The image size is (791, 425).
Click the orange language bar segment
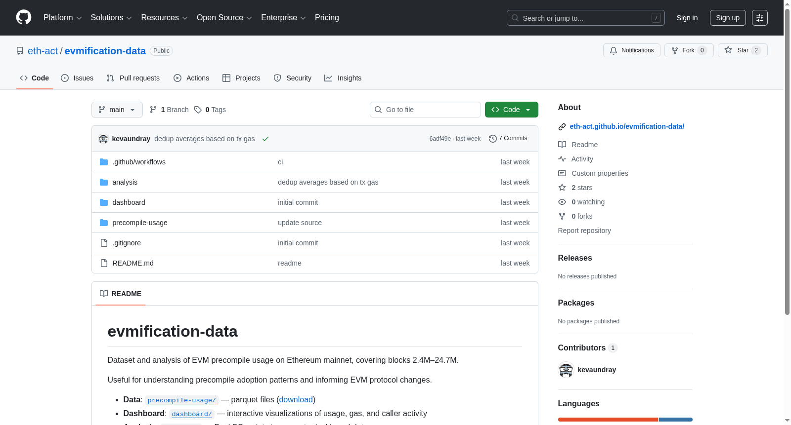[608, 420]
